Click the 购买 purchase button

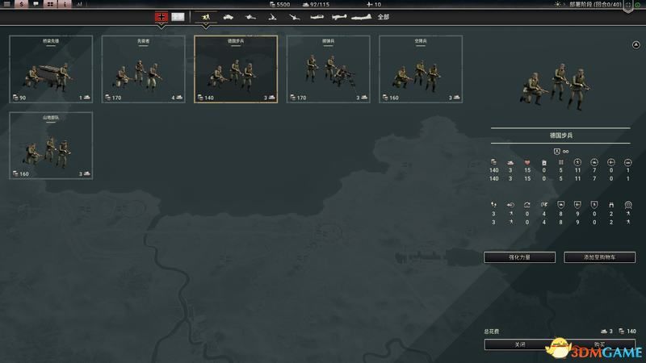(x=599, y=344)
